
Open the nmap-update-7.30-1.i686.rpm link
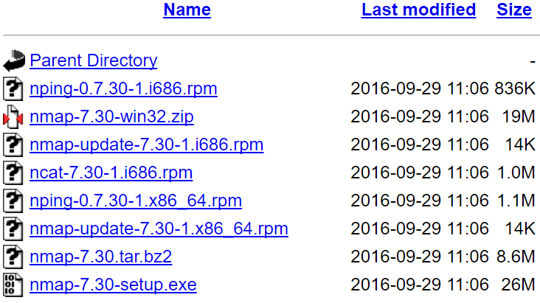pos(147,144)
